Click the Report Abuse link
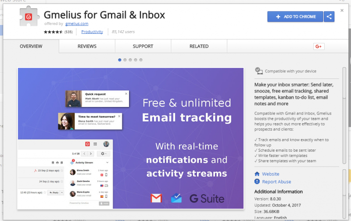The image size is (351, 221). coord(276,182)
